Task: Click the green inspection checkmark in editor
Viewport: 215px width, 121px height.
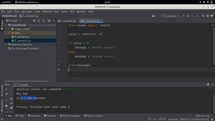Action: 212,25
